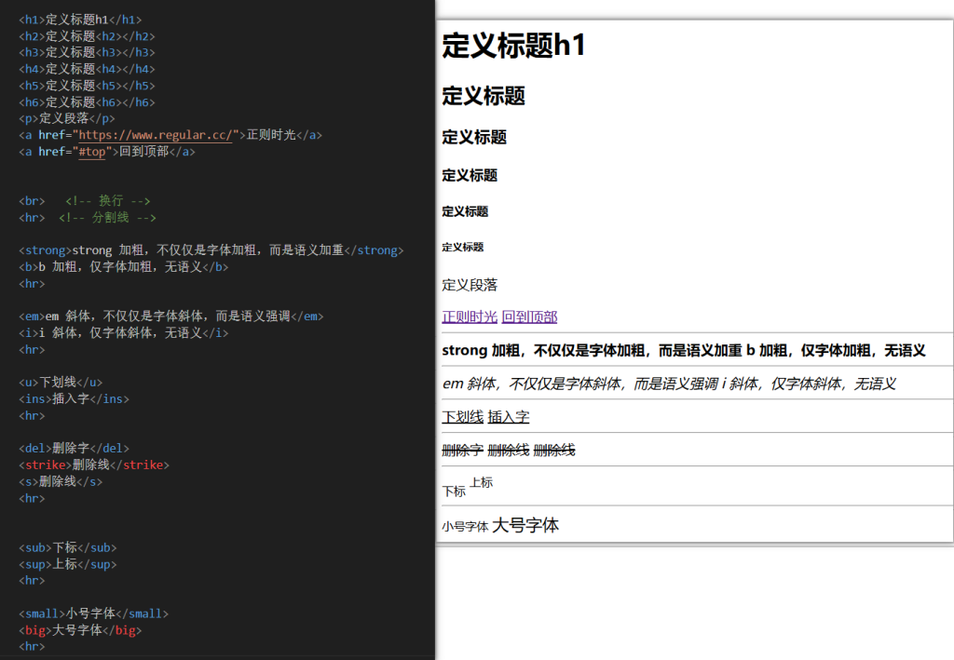Click the rendered 大号字体 big text
954x660 pixels.
coord(525,525)
